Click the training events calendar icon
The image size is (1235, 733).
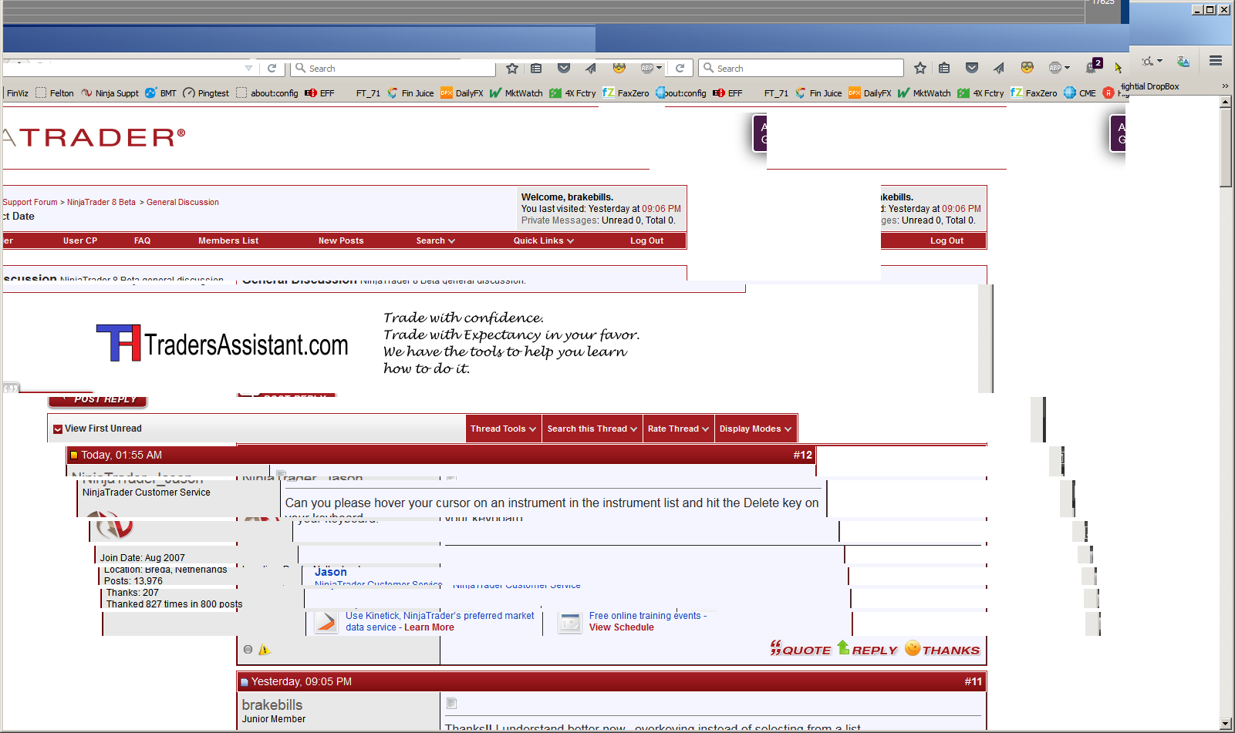pyautogui.click(x=570, y=622)
